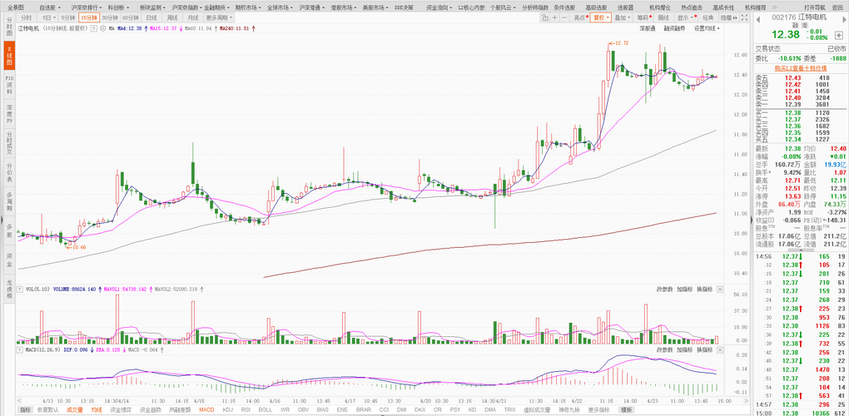The width and height of the screenshot is (849, 416).
Task: Open 分时成交 in left sidebar
Action: click(10, 143)
